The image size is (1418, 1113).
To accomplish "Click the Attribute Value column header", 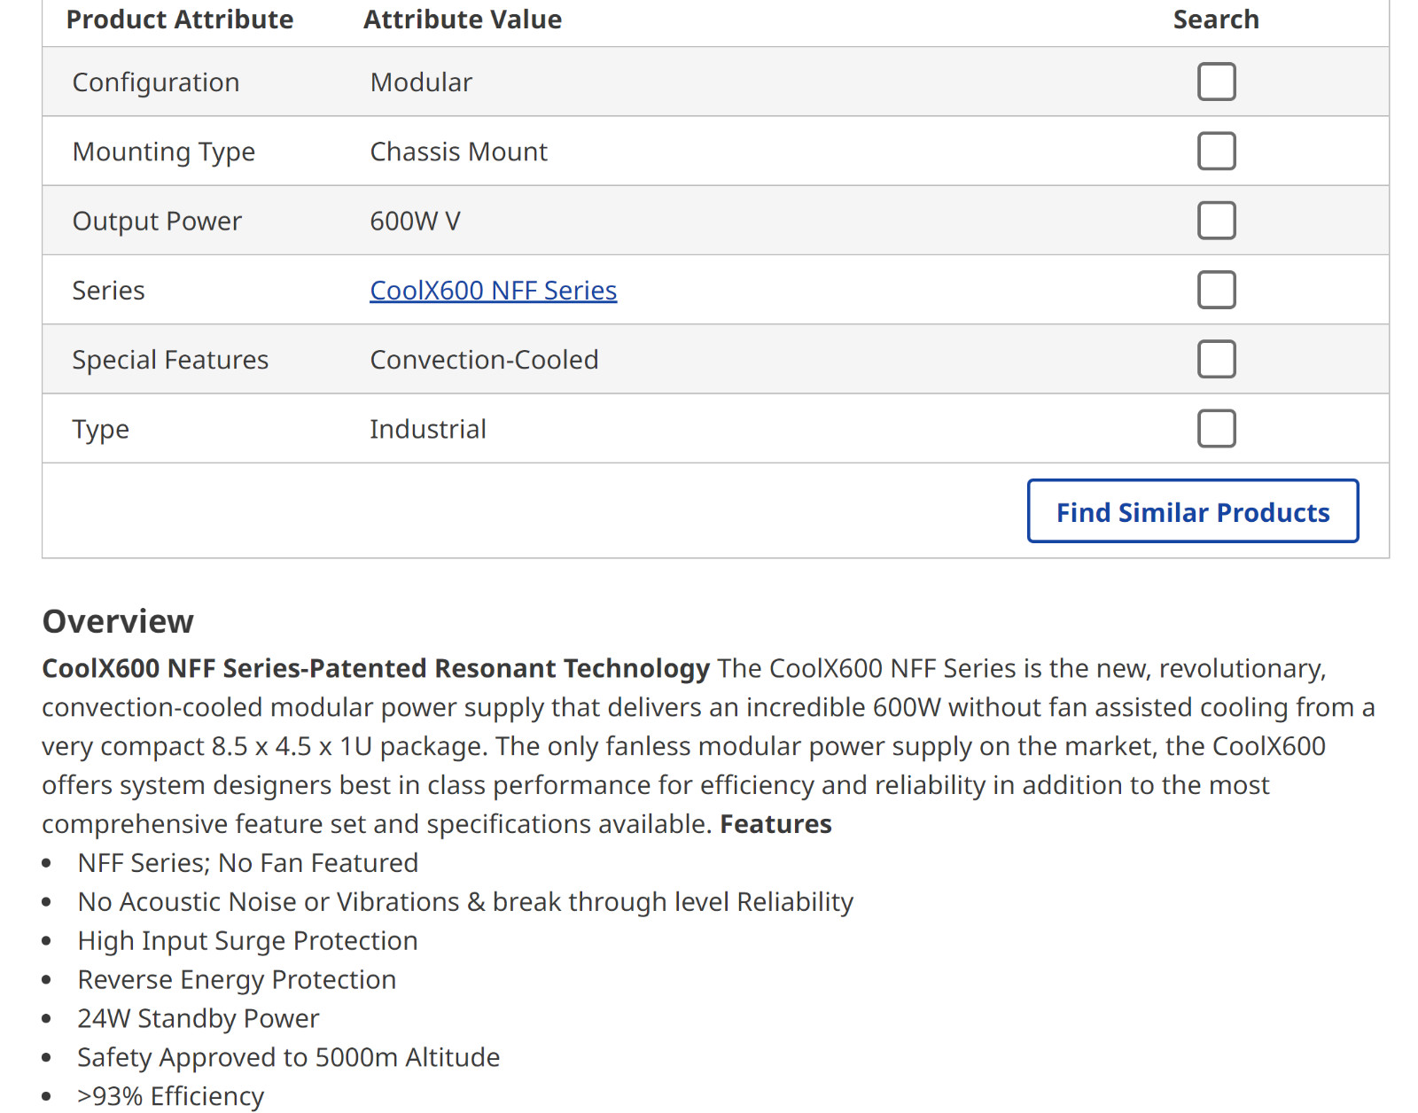I will point(463,19).
